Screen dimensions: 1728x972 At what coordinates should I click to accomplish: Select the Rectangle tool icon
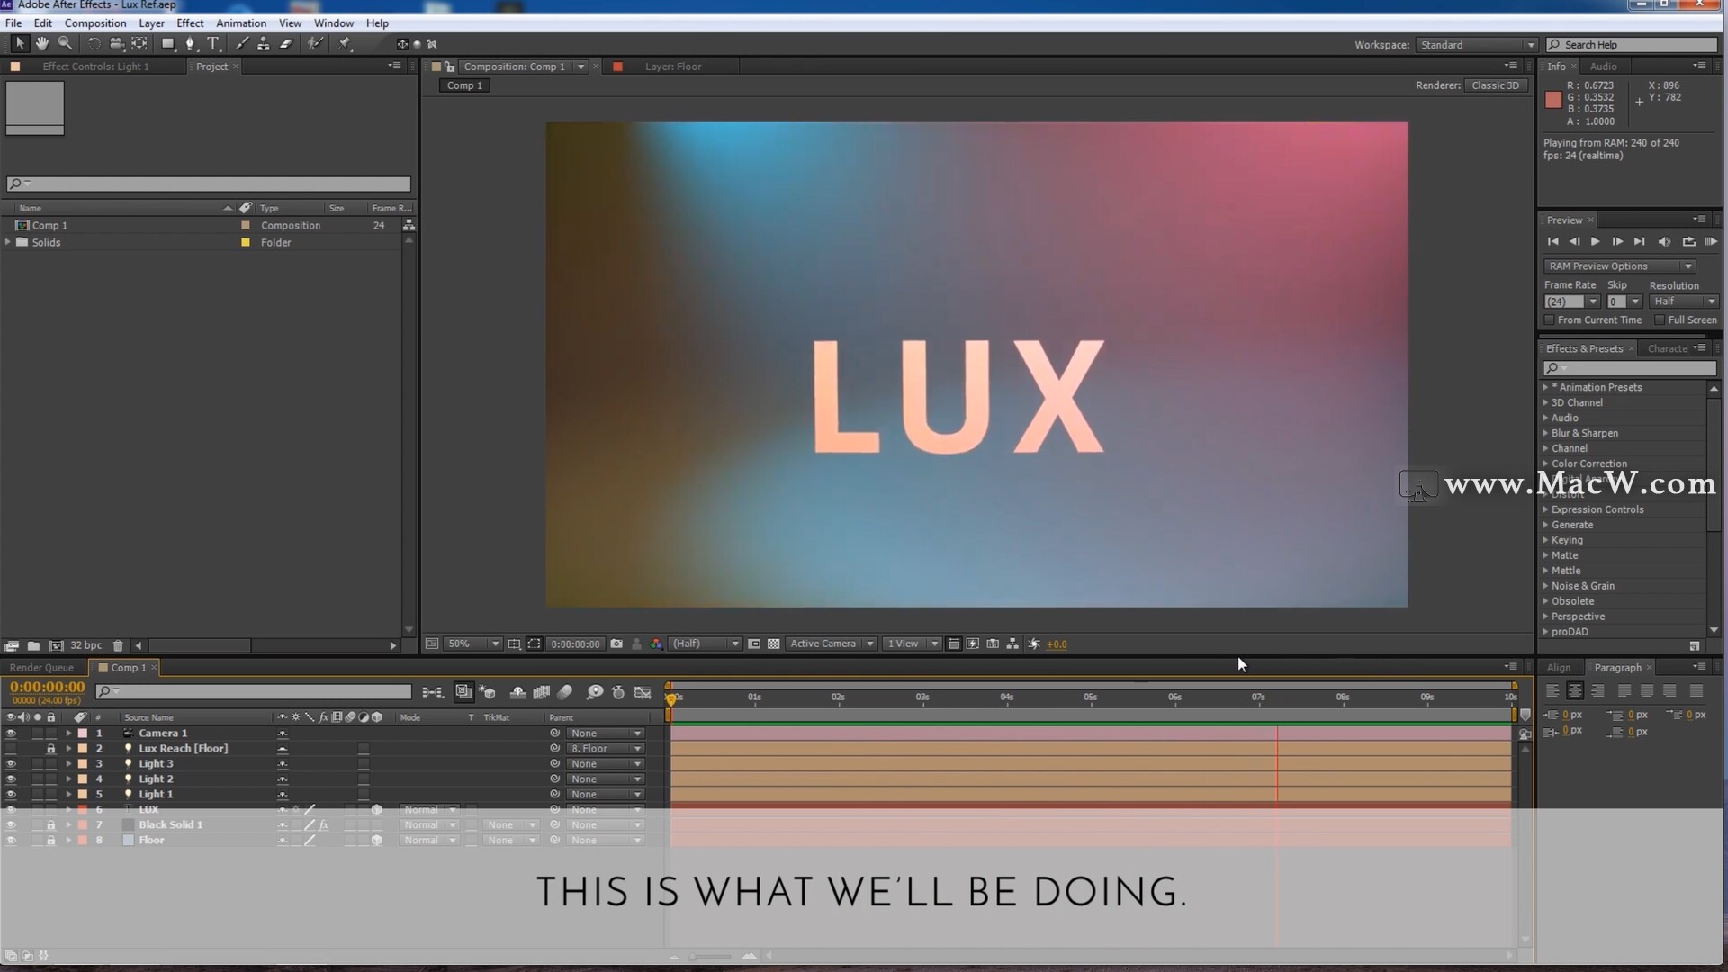(167, 44)
